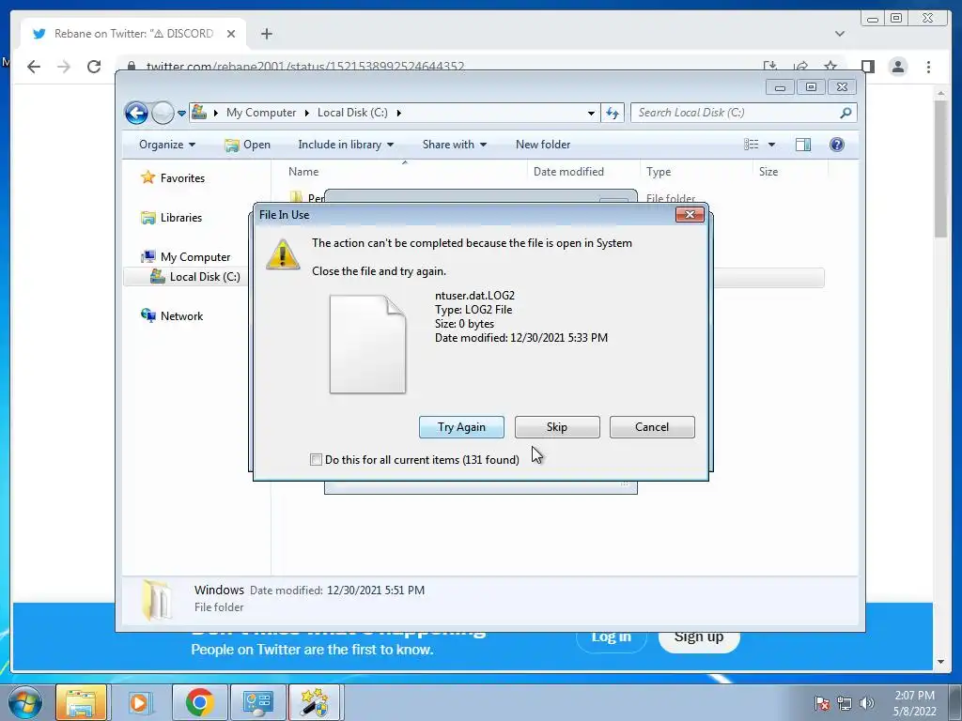
Task: Expand arrow after My Computer breadcrumb
Action: click(x=307, y=113)
